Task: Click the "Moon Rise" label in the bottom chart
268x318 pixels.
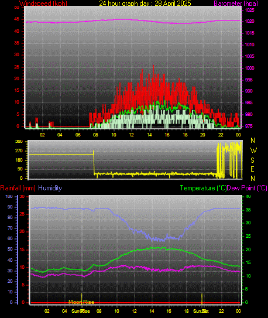Action: [81, 302]
